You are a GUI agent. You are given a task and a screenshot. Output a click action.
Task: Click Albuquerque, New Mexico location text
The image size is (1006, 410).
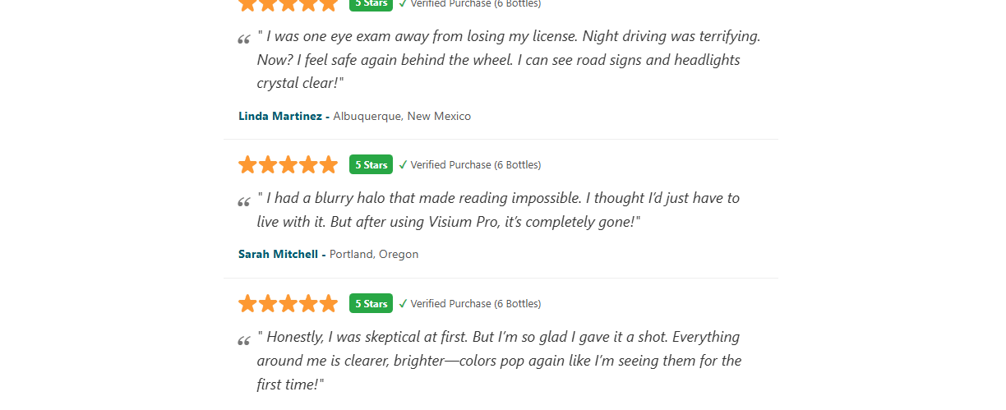[402, 117]
